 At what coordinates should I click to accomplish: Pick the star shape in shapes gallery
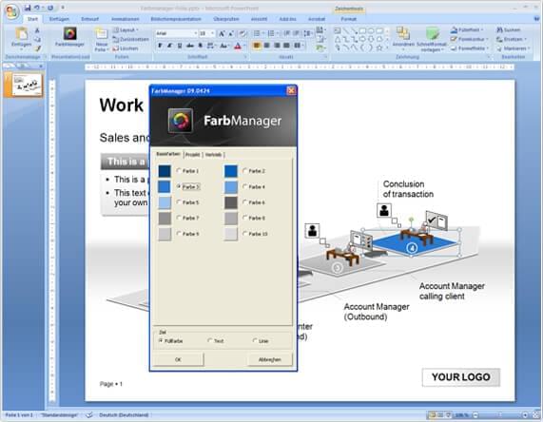click(x=379, y=48)
